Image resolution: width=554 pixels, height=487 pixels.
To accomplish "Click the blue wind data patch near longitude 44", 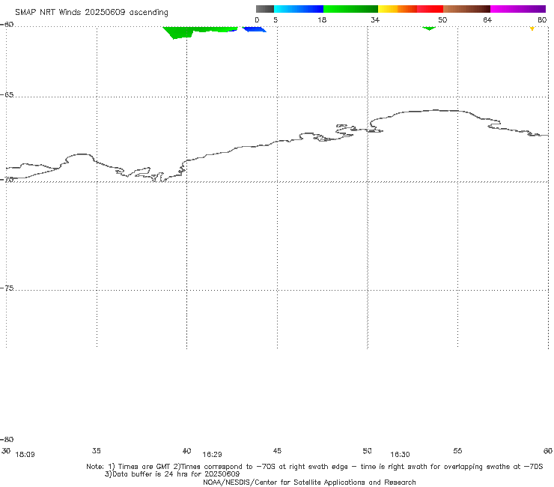I will 255,29.
